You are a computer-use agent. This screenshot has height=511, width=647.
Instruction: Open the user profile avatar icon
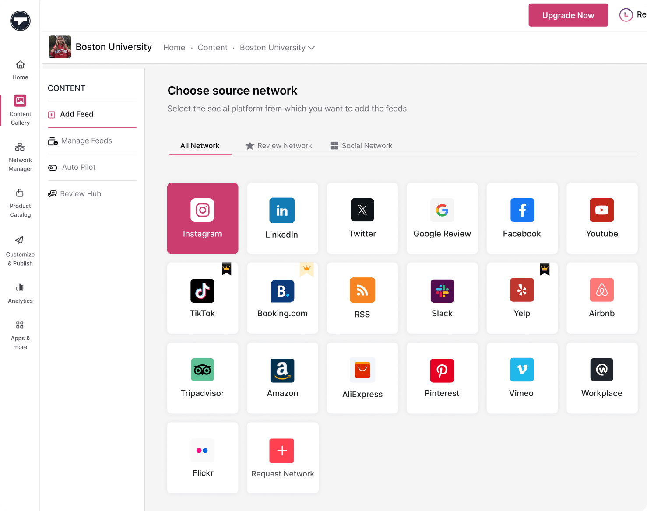pos(626,15)
